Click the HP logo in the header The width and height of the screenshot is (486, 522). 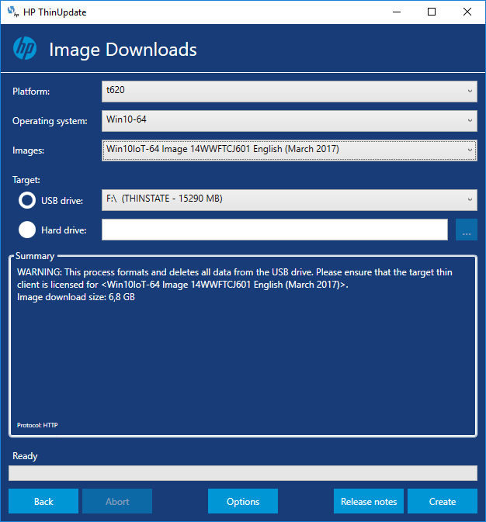25,48
